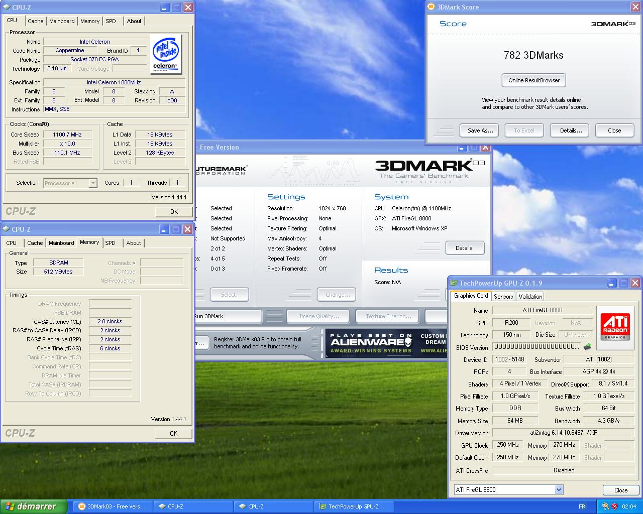Select CPU tab in memory-timings CPU-Z window
643x514 pixels.
(12, 243)
